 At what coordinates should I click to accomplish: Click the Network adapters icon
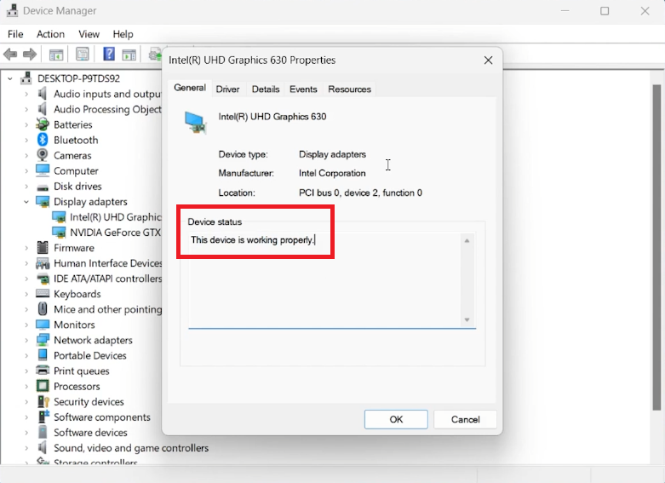tap(43, 340)
